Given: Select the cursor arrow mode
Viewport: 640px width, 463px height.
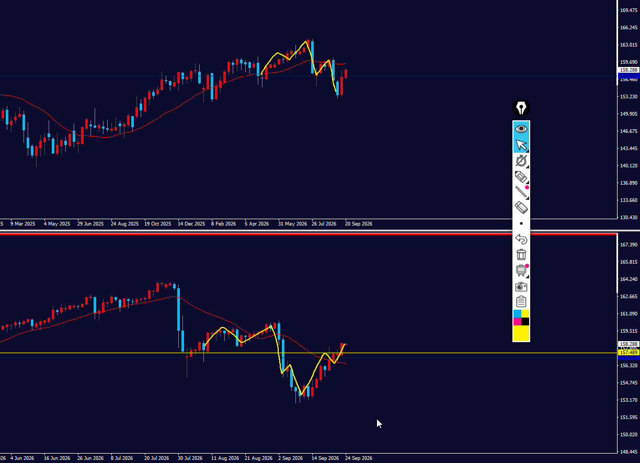Looking at the screenshot, I should pyautogui.click(x=521, y=145).
